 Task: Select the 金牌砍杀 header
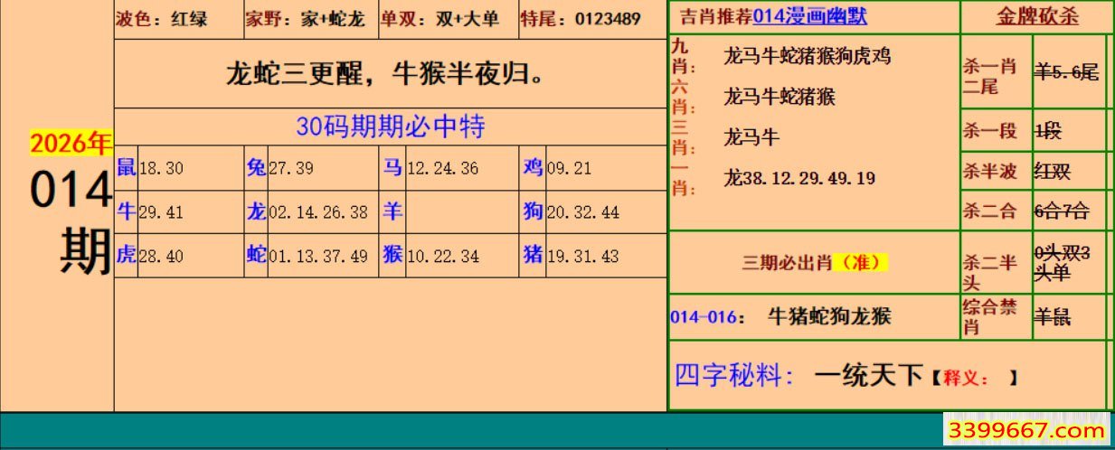[1037, 17]
